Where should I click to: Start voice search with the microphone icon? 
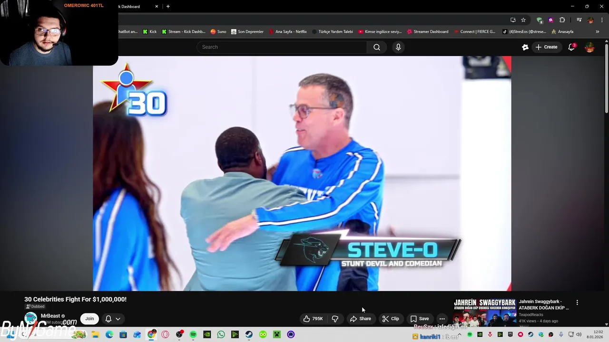(398, 47)
